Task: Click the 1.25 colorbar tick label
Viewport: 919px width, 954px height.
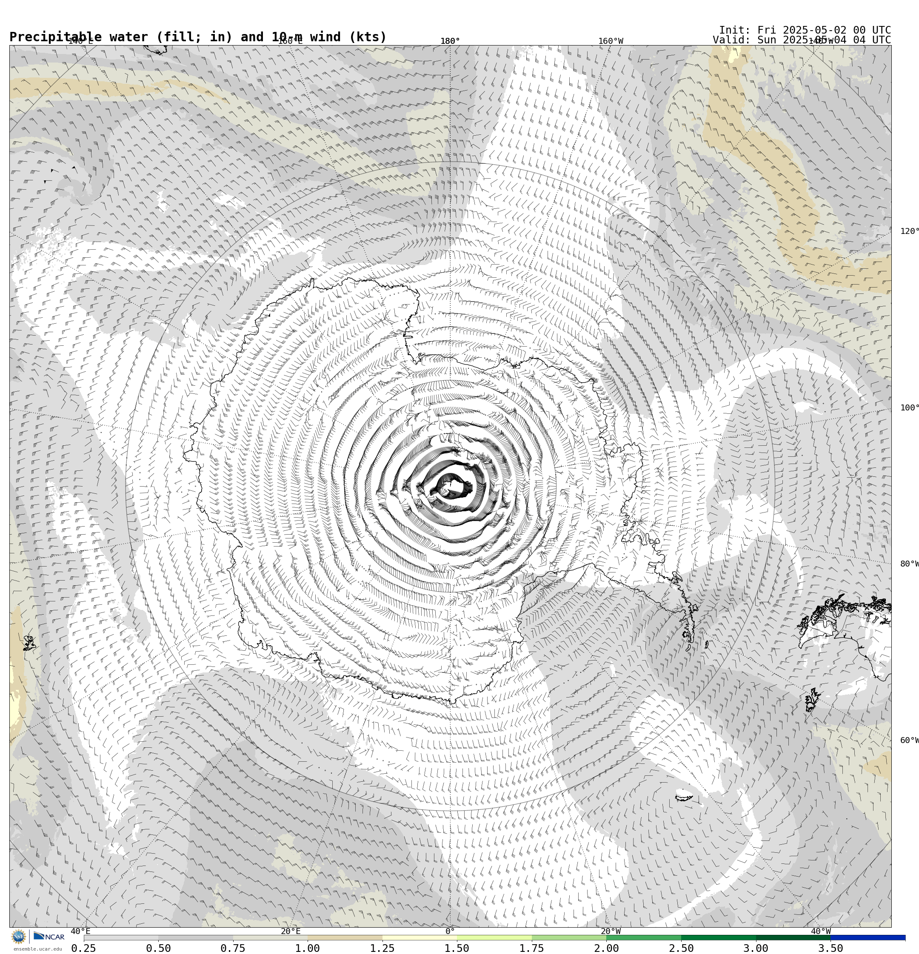Action: coord(382,948)
